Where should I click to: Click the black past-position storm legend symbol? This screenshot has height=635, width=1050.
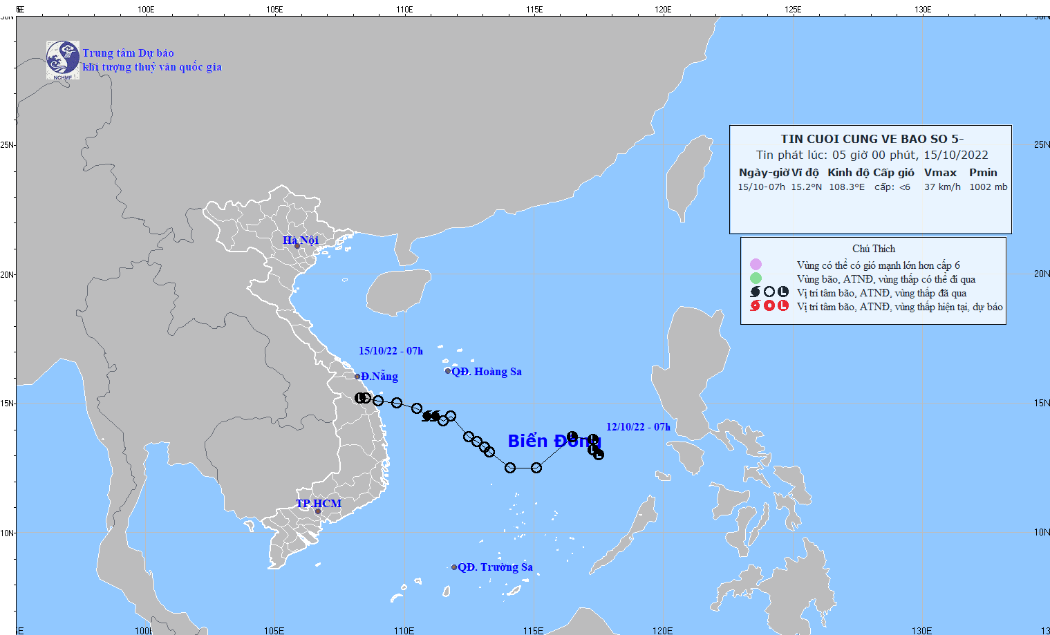pos(756,292)
